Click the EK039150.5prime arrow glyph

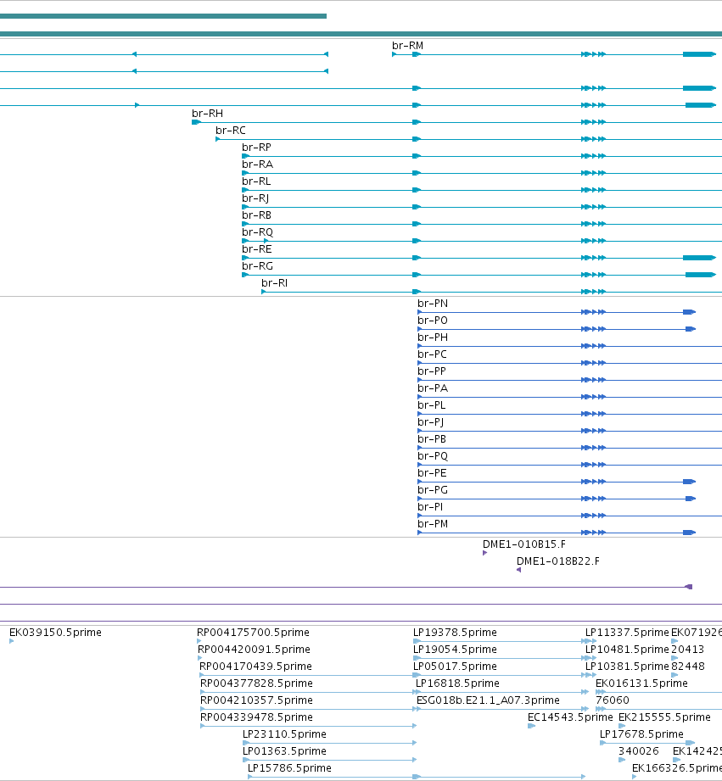coord(12,641)
